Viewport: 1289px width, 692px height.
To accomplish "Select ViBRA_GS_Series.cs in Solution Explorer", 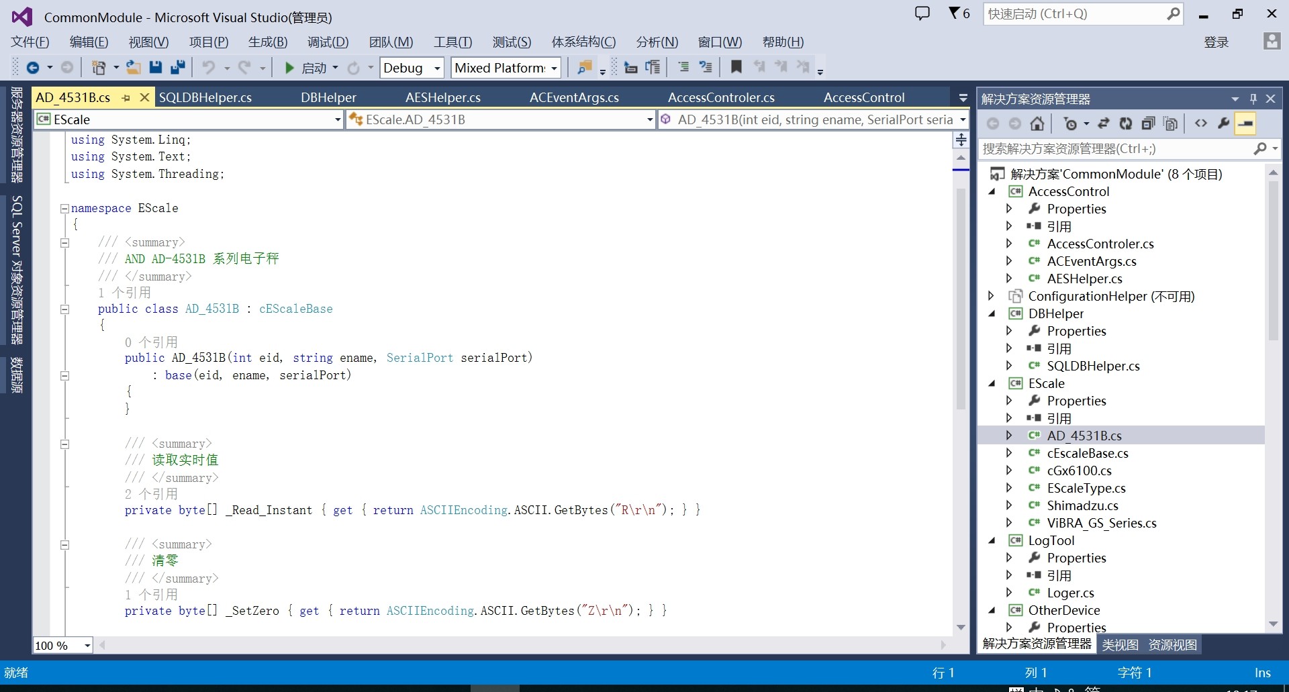I will coord(1102,523).
